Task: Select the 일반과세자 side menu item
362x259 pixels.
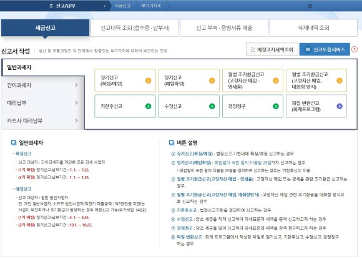Action: 43,67
